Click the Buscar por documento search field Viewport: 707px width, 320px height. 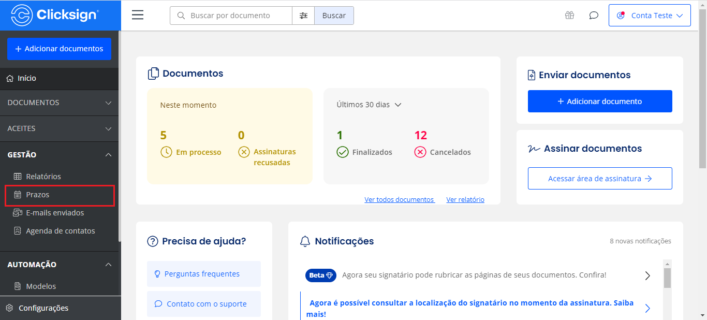(x=231, y=16)
